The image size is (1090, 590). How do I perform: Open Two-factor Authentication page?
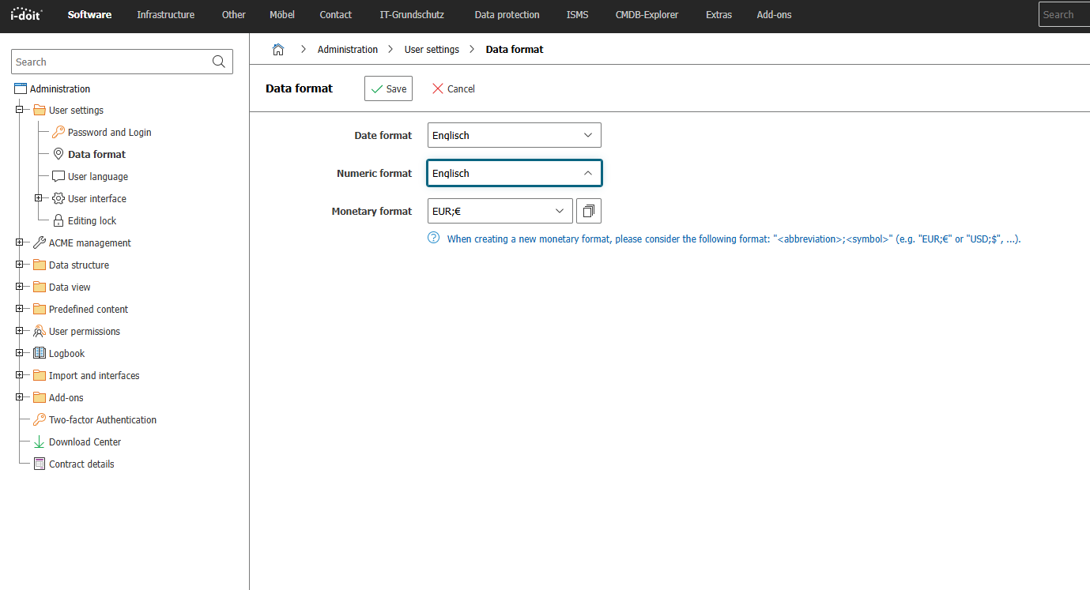pyautogui.click(x=103, y=420)
